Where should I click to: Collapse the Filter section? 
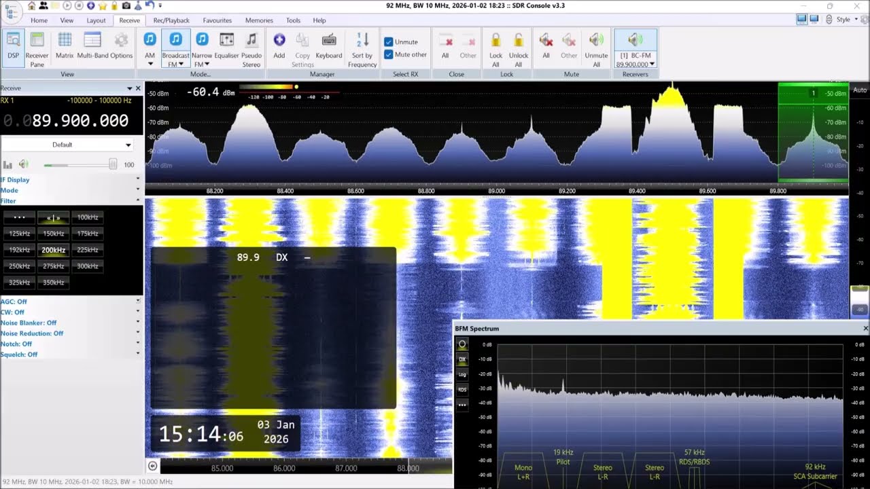pyautogui.click(x=71, y=201)
